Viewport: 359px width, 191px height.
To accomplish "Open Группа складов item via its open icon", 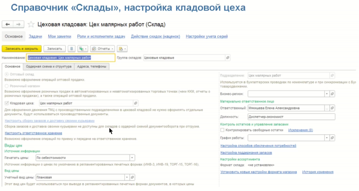I will click(228, 58).
